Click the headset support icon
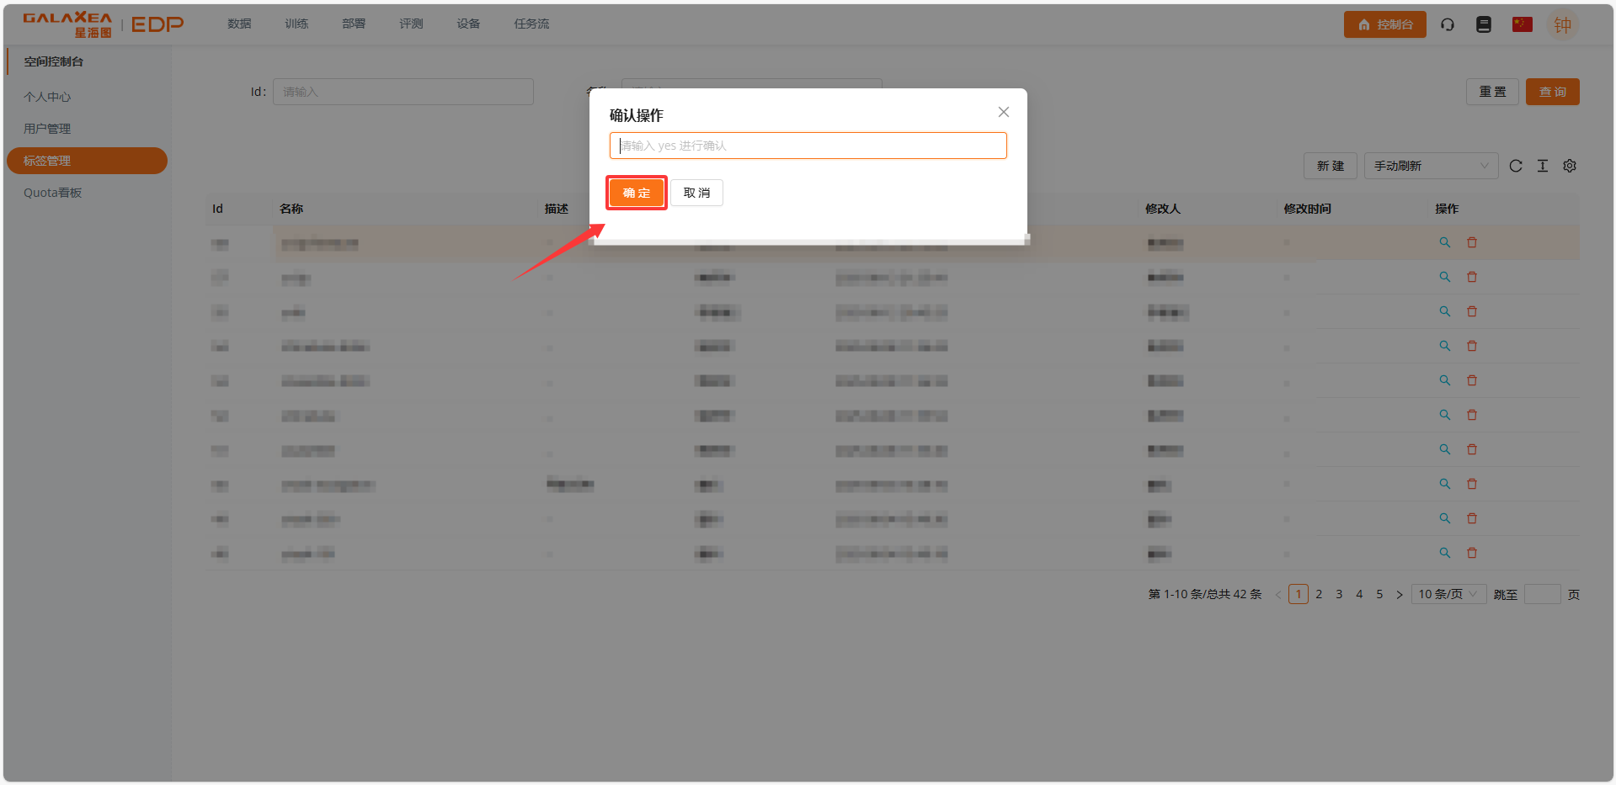Image resolution: width=1616 pixels, height=785 pixels. click(x=1448, y=24)
